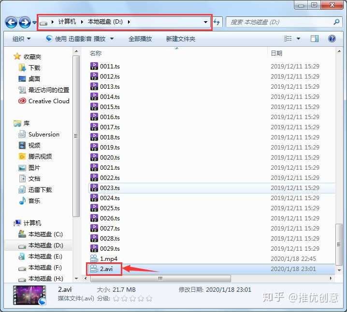
Task: Click 计算机 in the address bar path
Action: click(x=67, y=22)
